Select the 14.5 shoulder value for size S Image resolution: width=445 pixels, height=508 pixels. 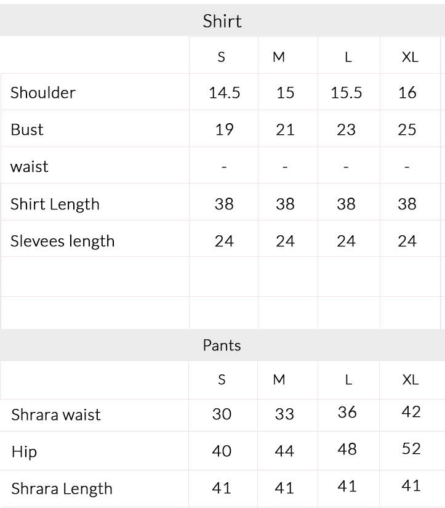pos(224,92)
